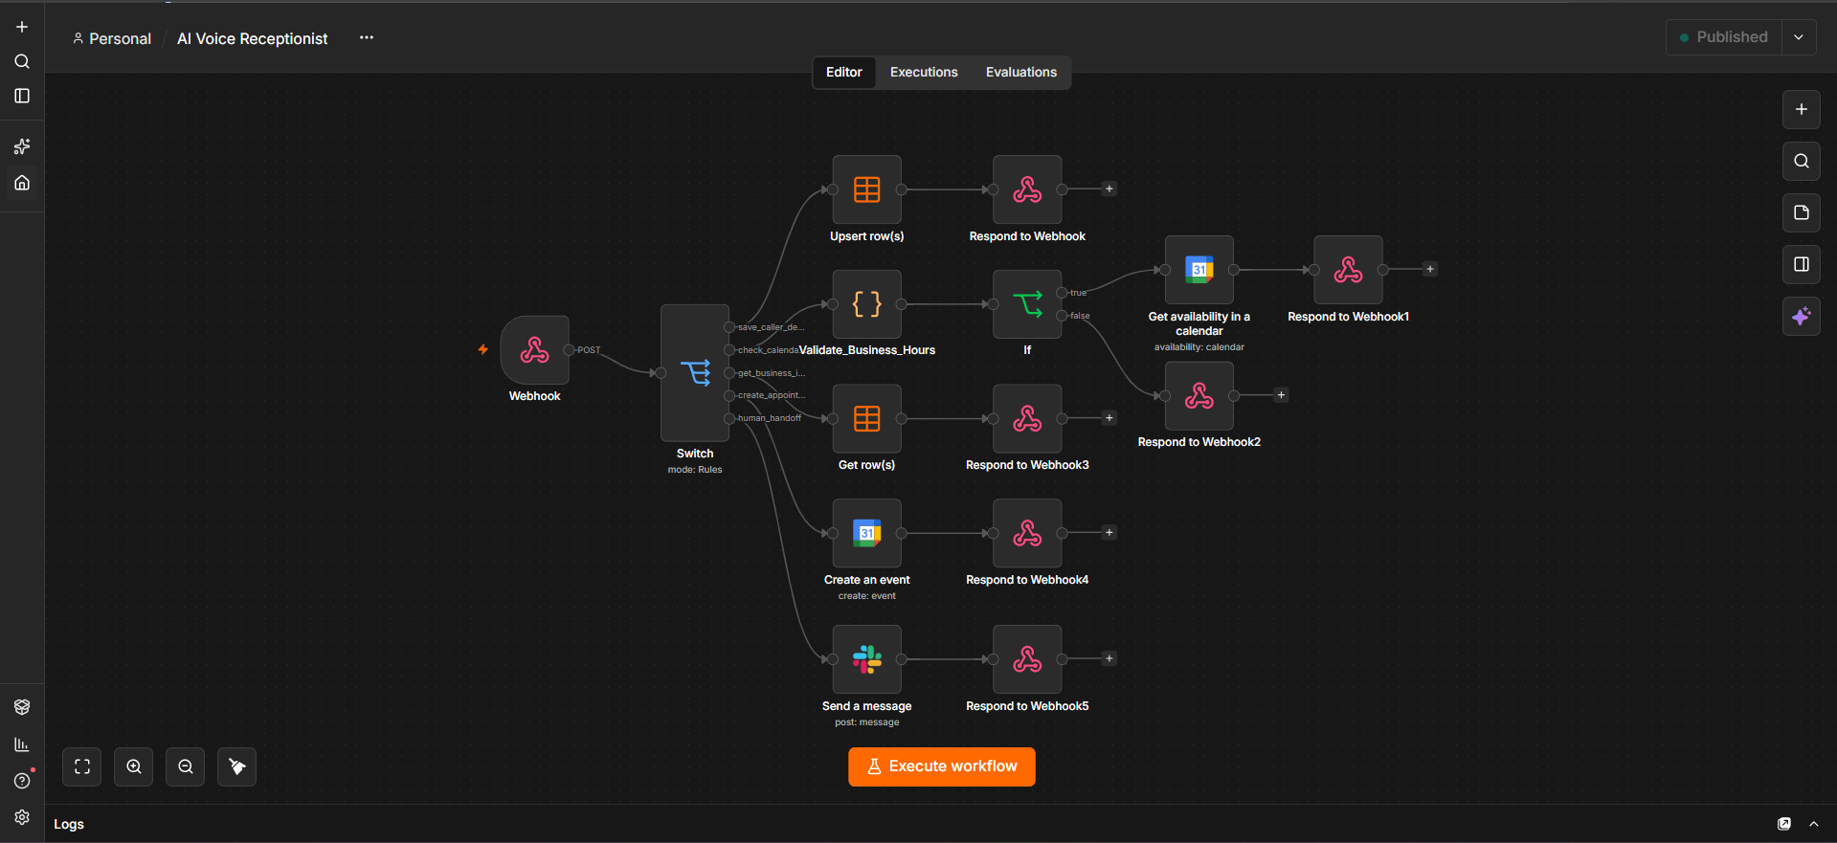Switch to the Evaluations tab
The image size is (1837, 843).
(x=1021, y=72)
